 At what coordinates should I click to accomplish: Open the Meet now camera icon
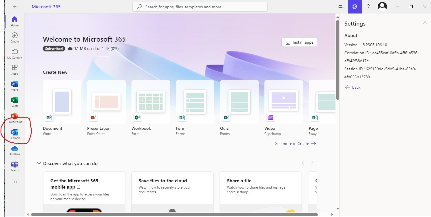tap(341, 7)
